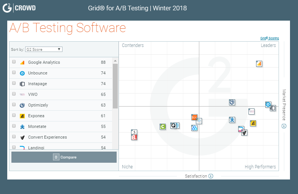Check the Convert Experiences checkbox
298x194 pixels.
click(14, 136)
